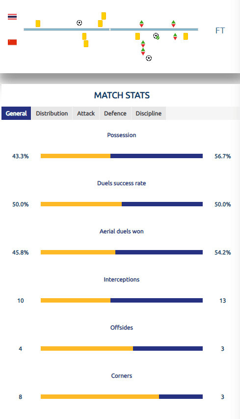
Task: Switch to the General tab
Action: pos(16,113)
